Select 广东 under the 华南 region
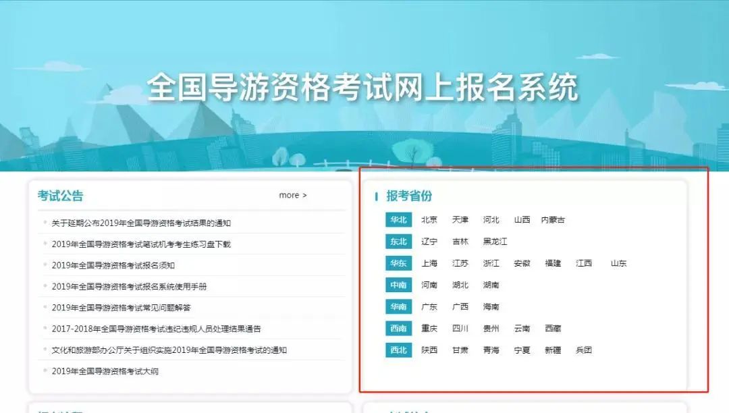This screenshot has height=413, width=729. coord(429,306)
